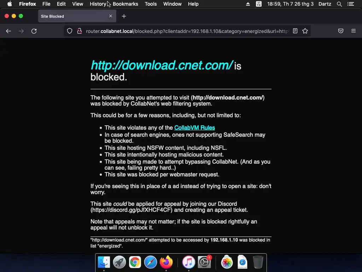Open Safari download file in Dock
The image size is (362, 272).
coord(243,262)
